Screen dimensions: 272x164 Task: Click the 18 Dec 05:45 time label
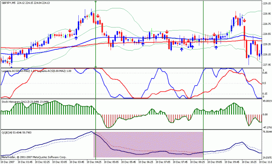coord(128,162)
